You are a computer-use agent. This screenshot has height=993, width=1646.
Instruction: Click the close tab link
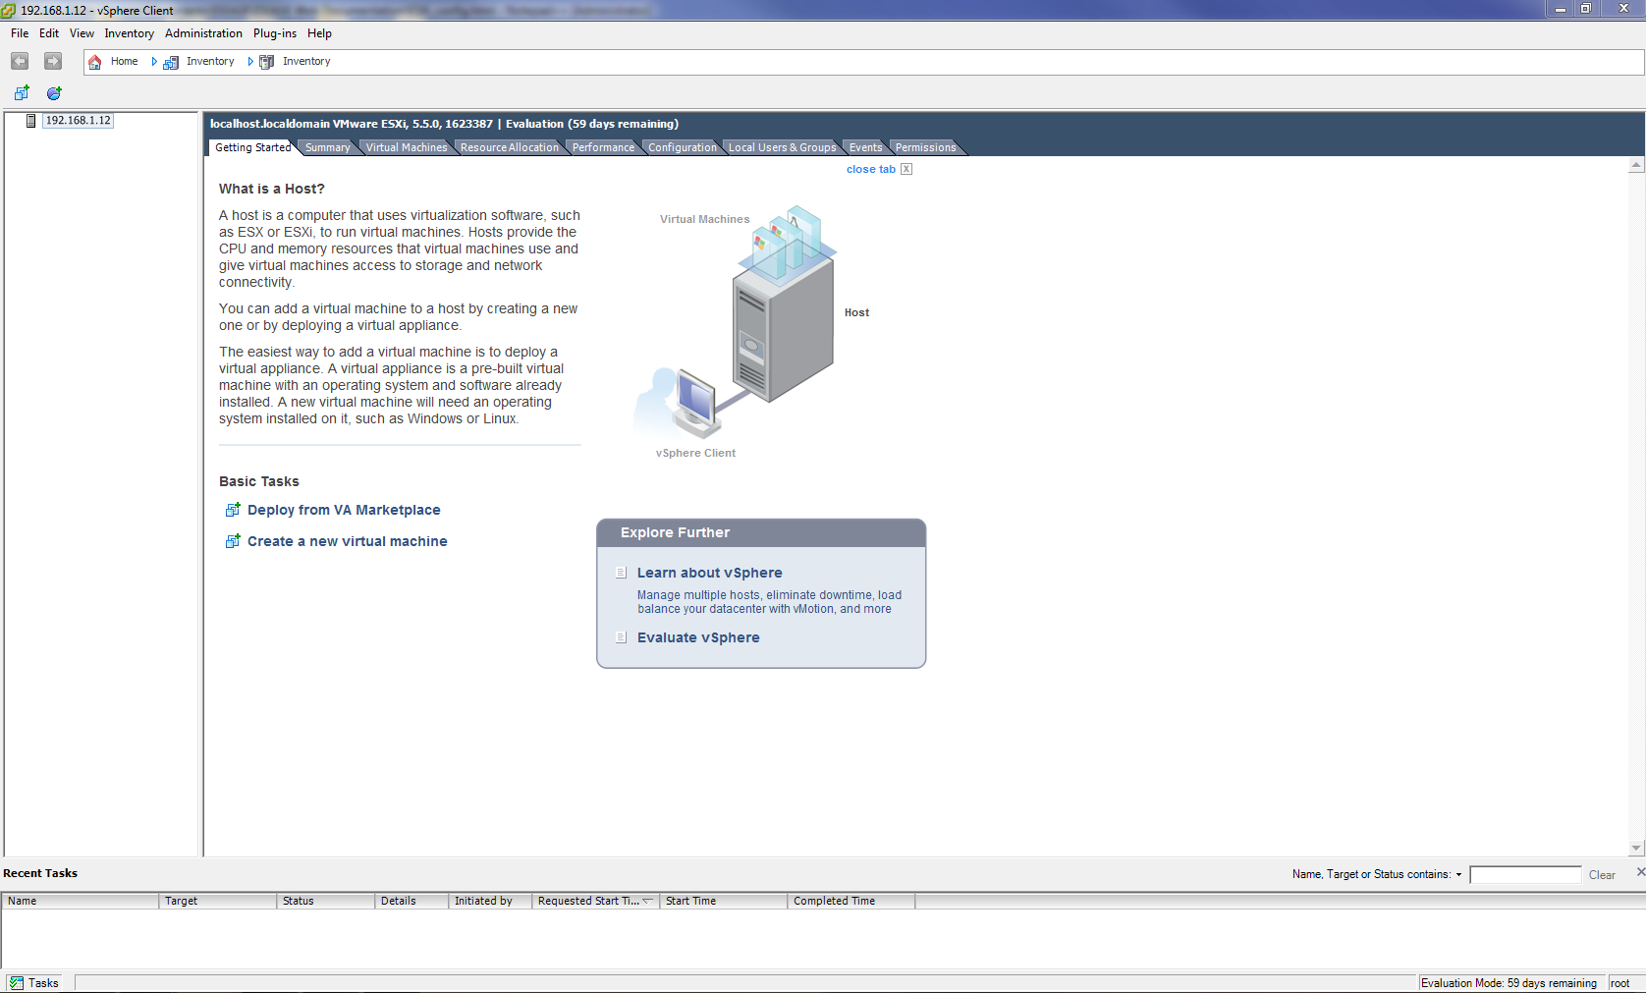tap(871, 169)
